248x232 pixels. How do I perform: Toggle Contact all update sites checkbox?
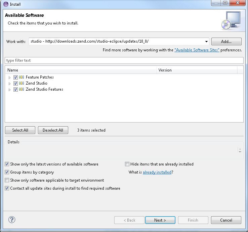(x=7, y=188)
